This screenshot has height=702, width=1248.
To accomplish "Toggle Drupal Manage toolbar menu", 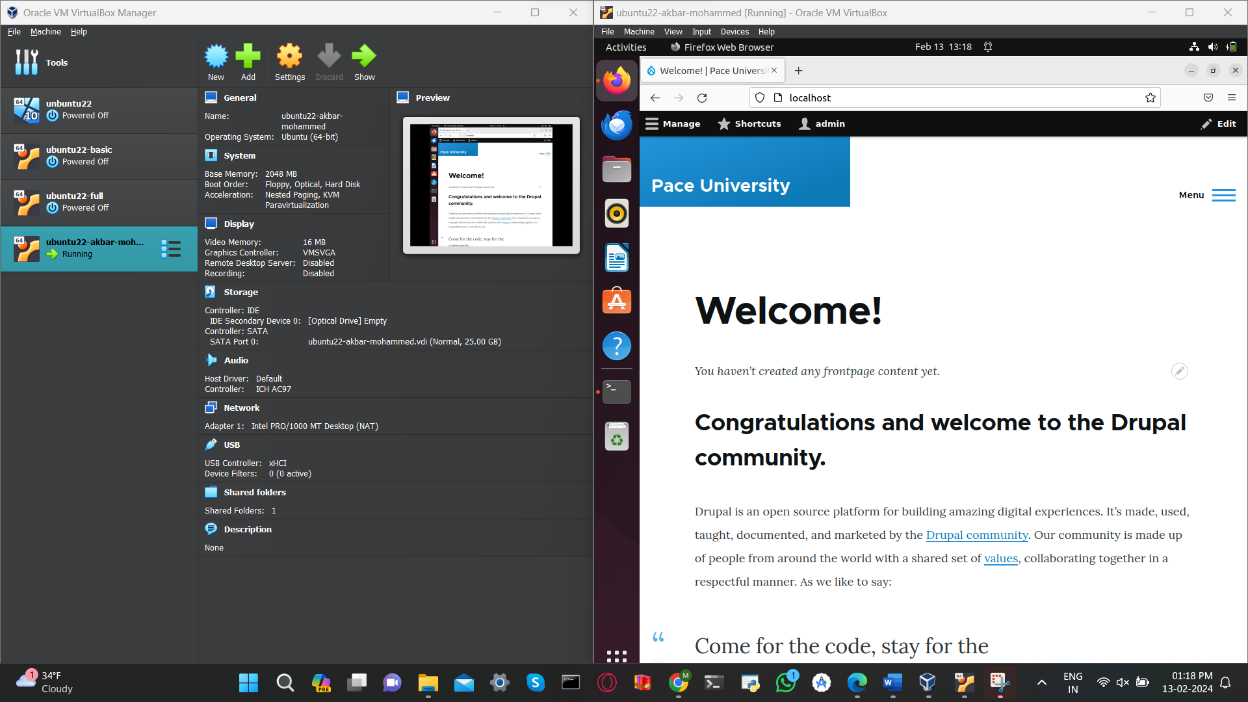I will (673, 123).
